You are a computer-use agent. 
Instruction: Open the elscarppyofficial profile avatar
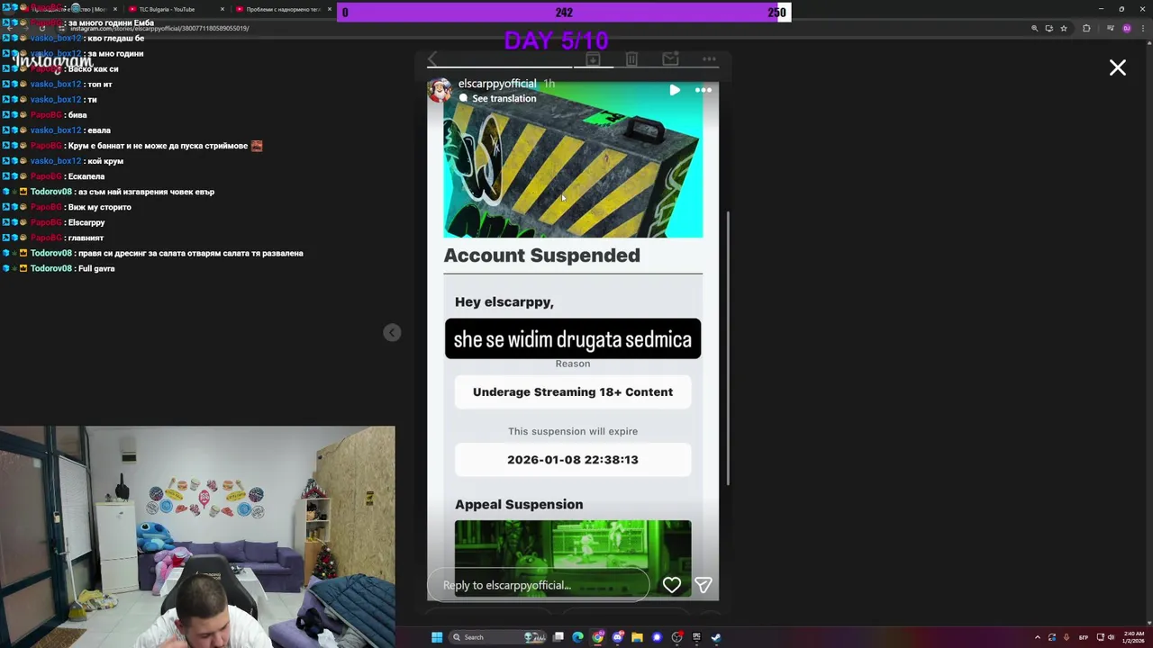pyautogui.click(x=440, y=90)
